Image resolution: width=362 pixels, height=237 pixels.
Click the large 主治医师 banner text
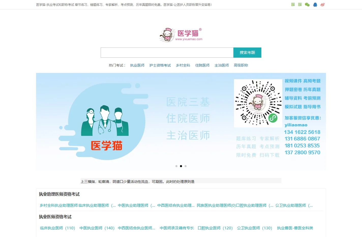click(x=188, y=135)
